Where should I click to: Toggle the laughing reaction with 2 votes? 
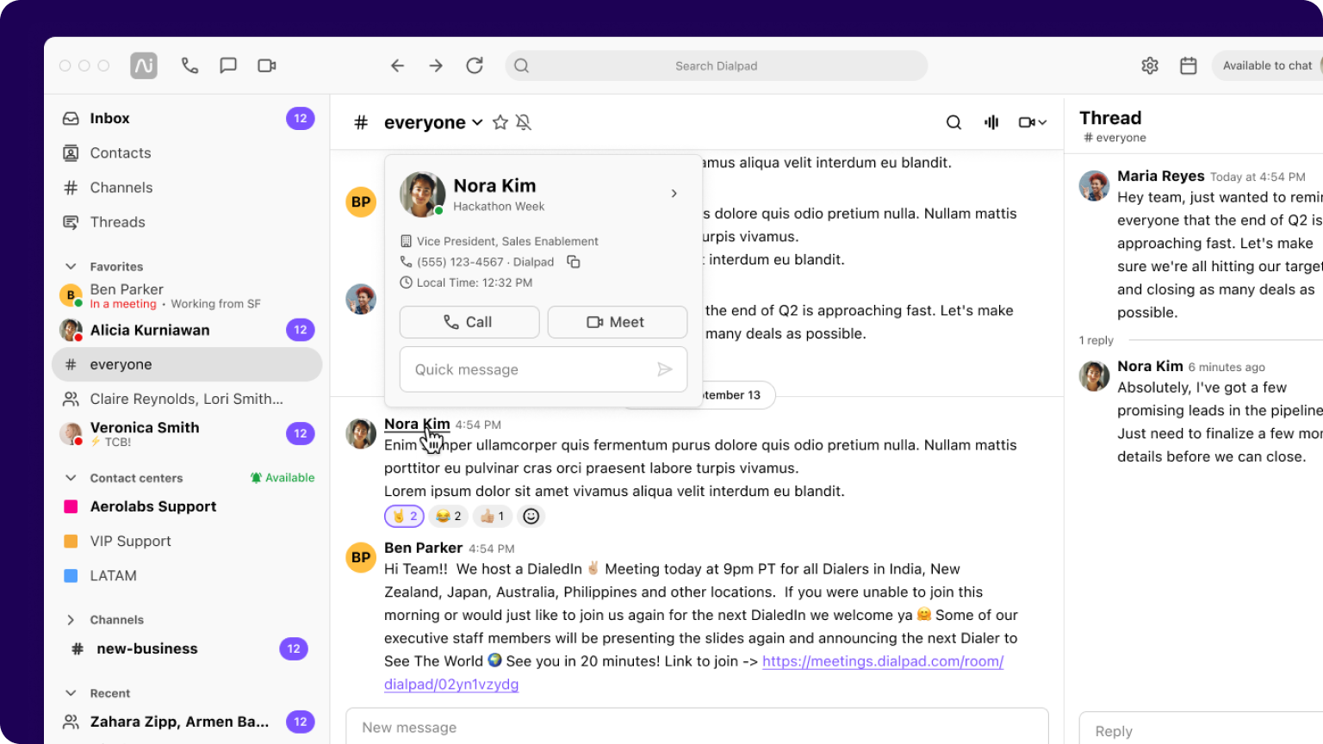coord(448,516)
